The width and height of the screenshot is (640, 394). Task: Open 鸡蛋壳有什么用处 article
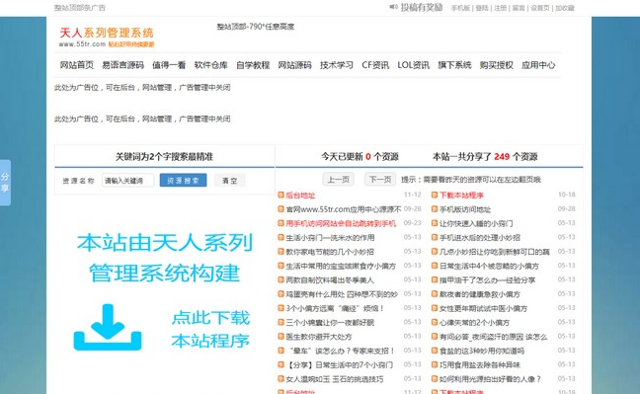tap(342, 294)
